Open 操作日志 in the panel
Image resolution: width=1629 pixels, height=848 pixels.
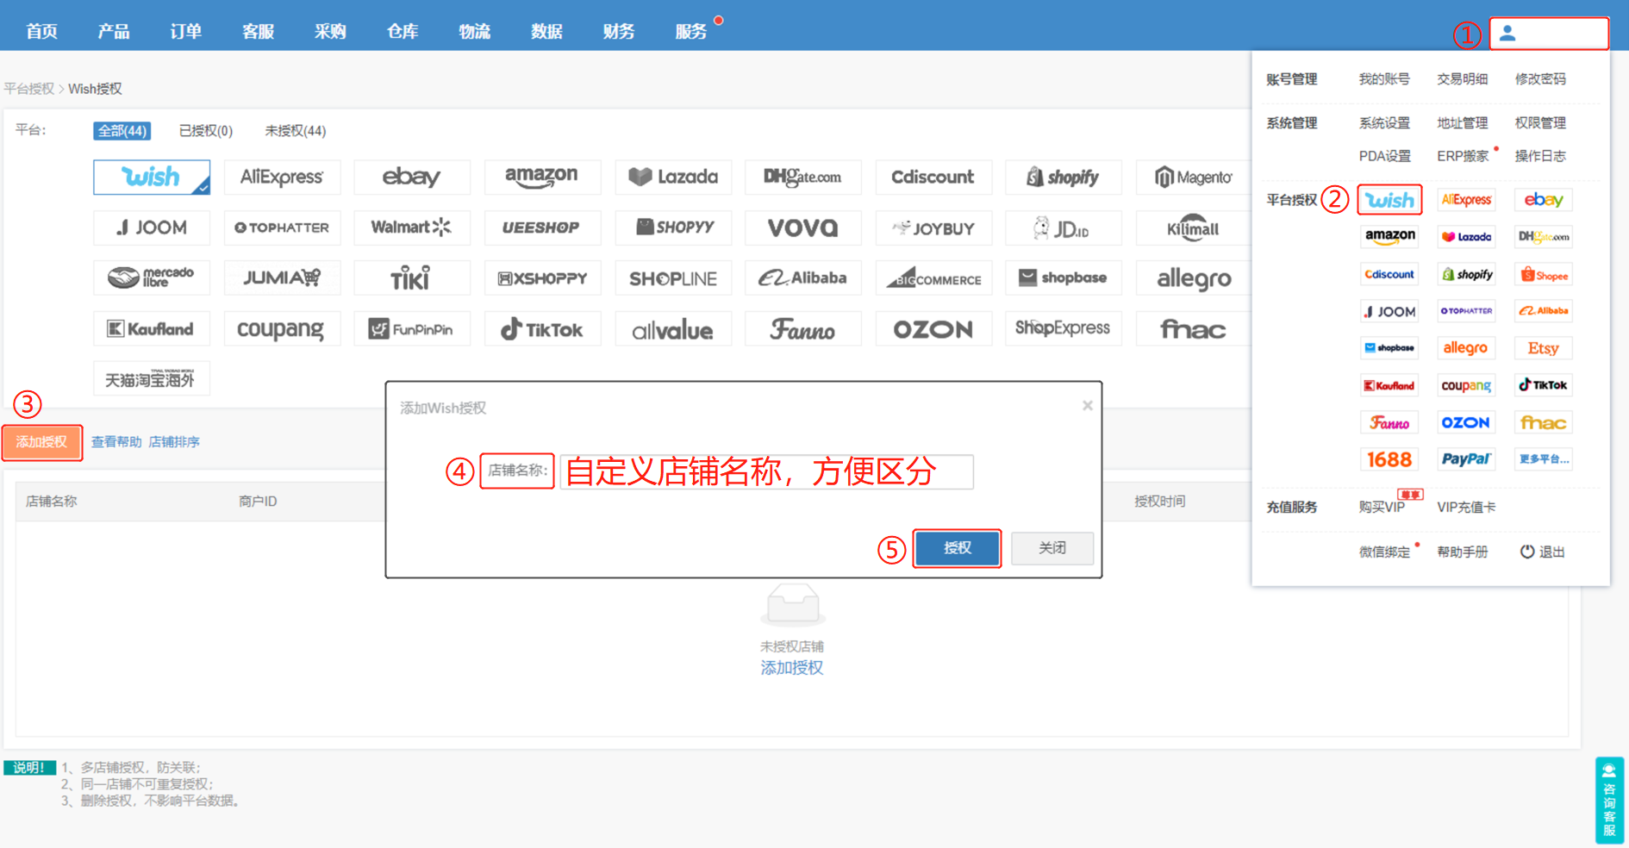click(x=1540, y=156)
